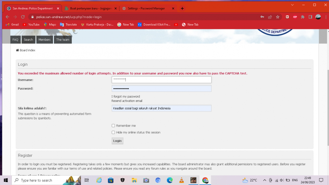The width and height of the screenshot is (329, 185).
Task: Share this page via address bar icon
Action: point(270,17)
